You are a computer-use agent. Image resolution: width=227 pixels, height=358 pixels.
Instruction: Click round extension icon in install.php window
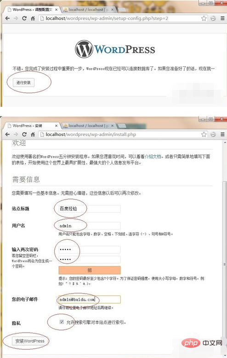[x=213, y=135]
